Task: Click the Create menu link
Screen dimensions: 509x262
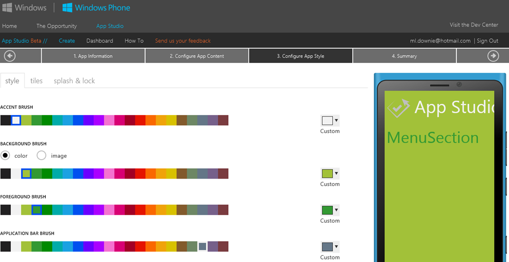Action: tap(67, 41)
